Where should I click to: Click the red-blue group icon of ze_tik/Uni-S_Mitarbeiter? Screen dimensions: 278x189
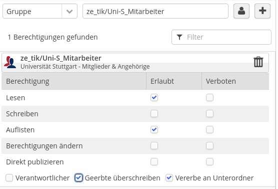tap(10, 62)
